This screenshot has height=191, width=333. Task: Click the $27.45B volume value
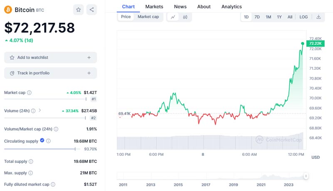pyautogui.click(x=89, y=111)
